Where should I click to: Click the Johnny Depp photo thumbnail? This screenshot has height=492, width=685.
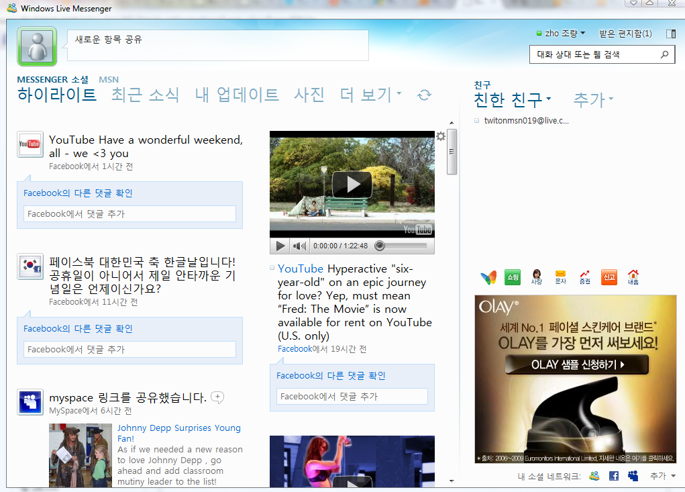tap(81, 455)
